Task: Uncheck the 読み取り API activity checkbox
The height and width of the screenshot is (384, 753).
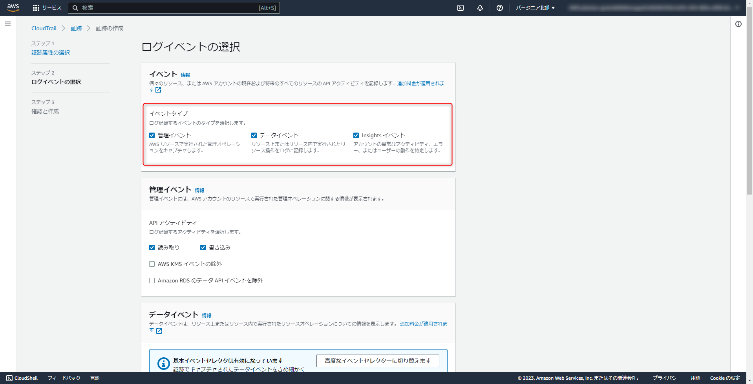Action: coord(152,247)
